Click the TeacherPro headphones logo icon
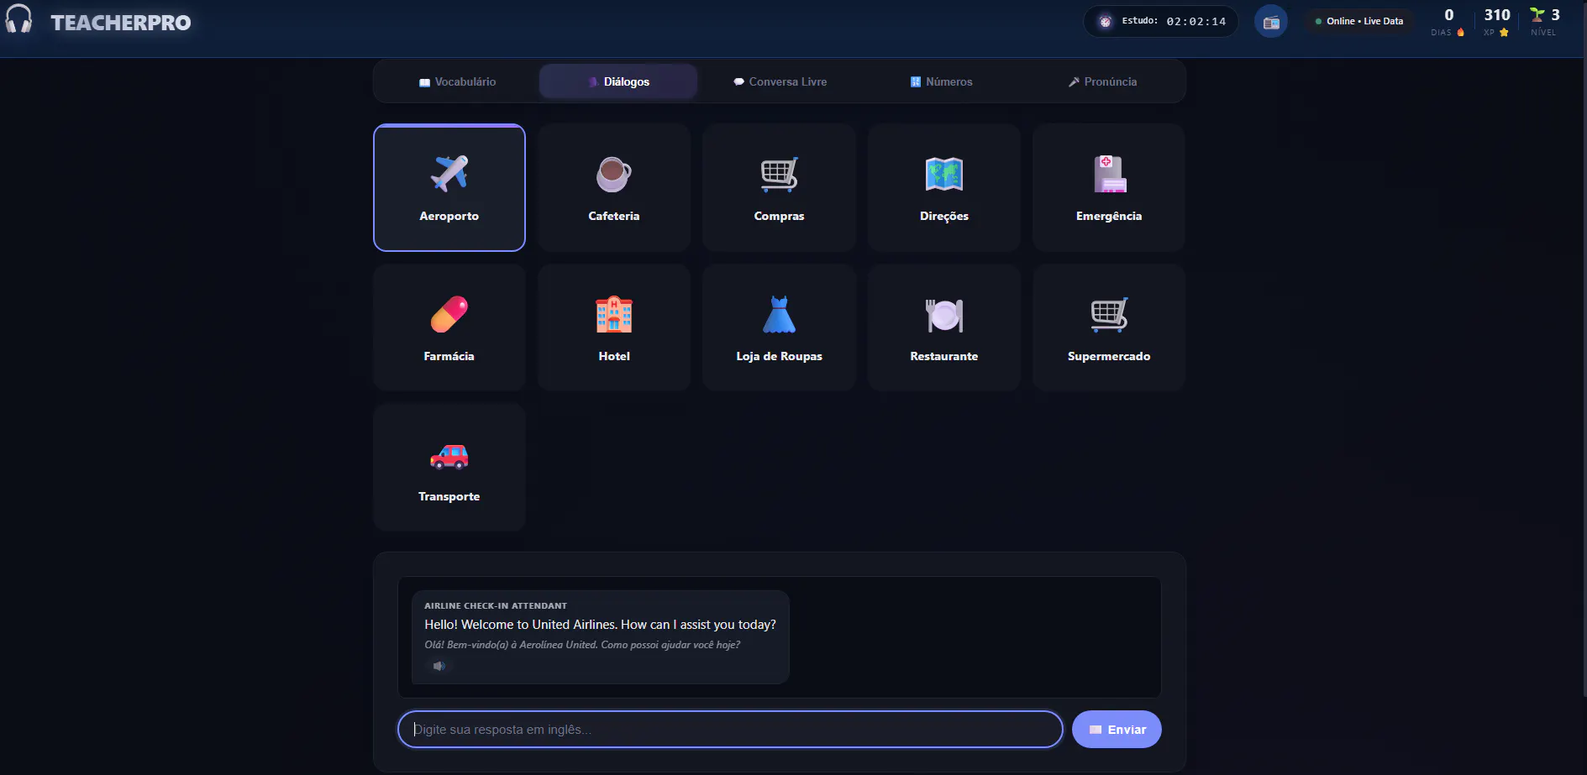 click(18, 19)
